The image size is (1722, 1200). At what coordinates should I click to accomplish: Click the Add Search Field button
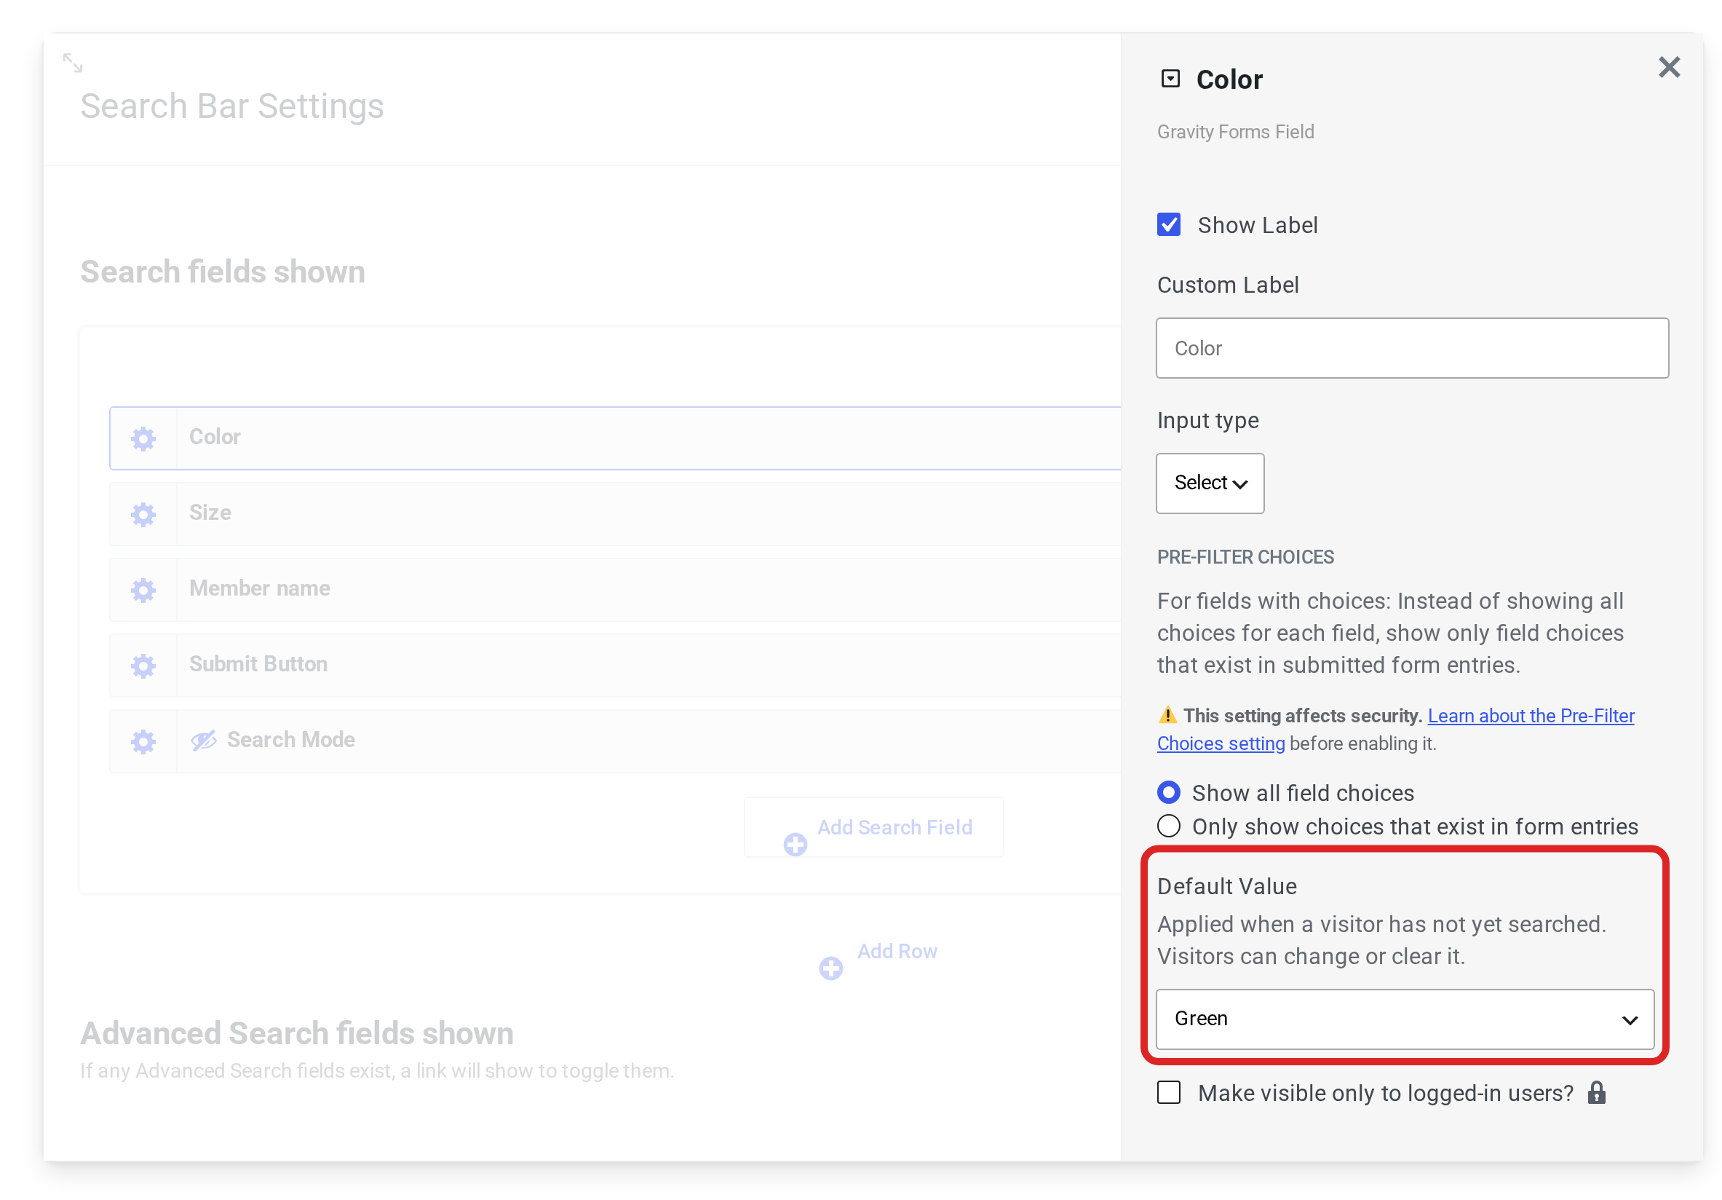874,828
